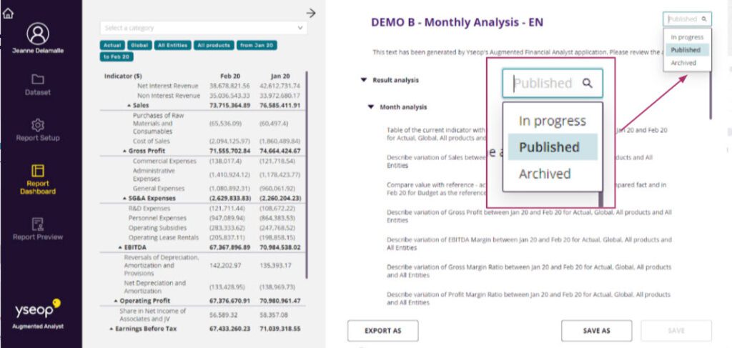
Task: Select Describe variation of Profit Margin Ratio item
Action: point(529,299)
